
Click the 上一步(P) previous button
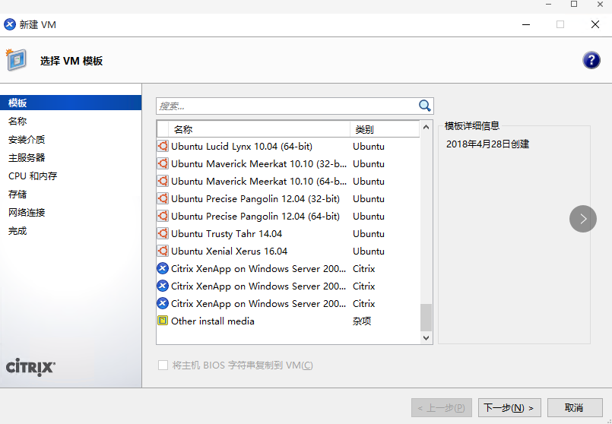coord(442,407)
